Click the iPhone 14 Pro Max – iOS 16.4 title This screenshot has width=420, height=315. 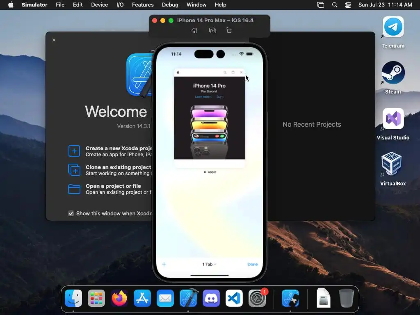click(x=215, y=21)
